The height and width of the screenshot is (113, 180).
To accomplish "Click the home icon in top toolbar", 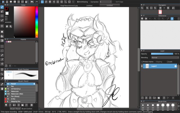I will pyautogui.click(x=7, y=2).
